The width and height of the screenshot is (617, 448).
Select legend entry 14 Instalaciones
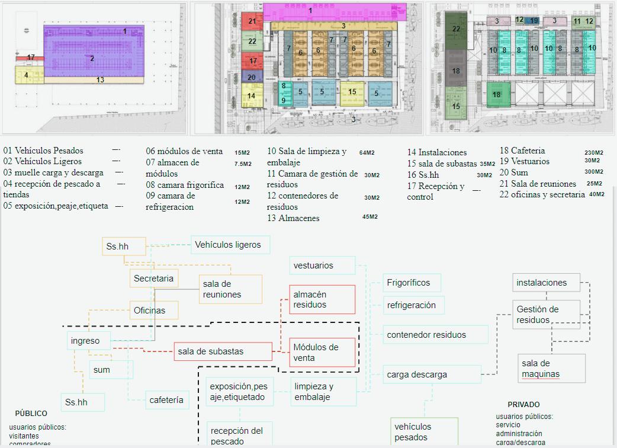[x=437, y=152]
